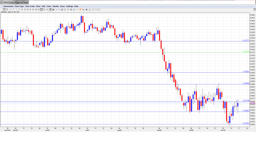Select candlestick chart type icon
This screenshot has width=256, height=143.
click(x=4, y=10)
